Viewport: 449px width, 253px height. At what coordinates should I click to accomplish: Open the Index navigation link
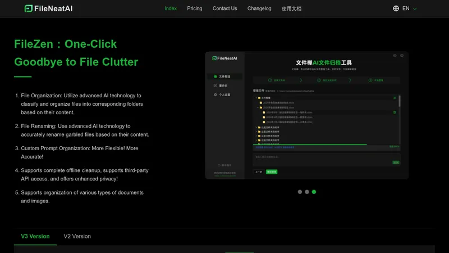tap(171, 8)
